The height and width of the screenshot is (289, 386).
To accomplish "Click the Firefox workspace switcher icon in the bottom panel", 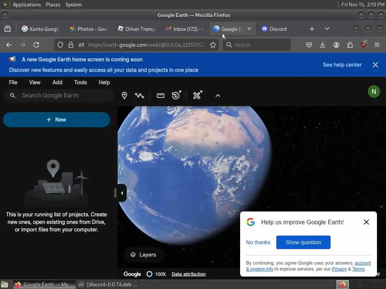I will pos(342,284).
